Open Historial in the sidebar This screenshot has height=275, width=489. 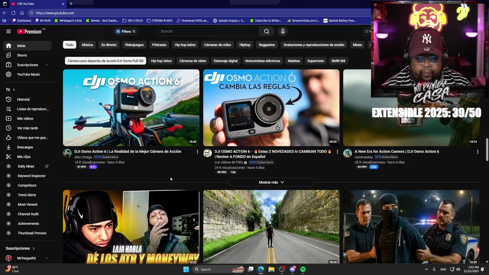[27, 99]
